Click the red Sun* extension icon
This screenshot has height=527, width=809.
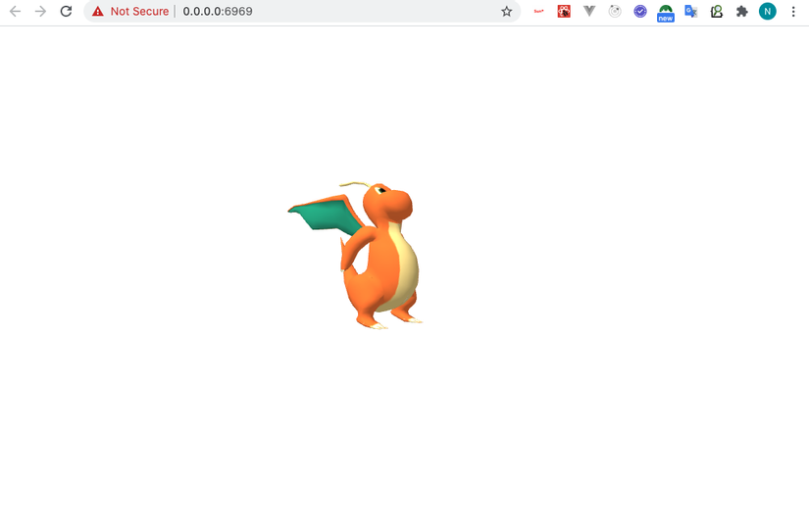click(538, 12)
